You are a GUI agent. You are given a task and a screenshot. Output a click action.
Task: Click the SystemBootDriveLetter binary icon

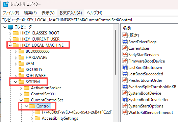(125, 99)
